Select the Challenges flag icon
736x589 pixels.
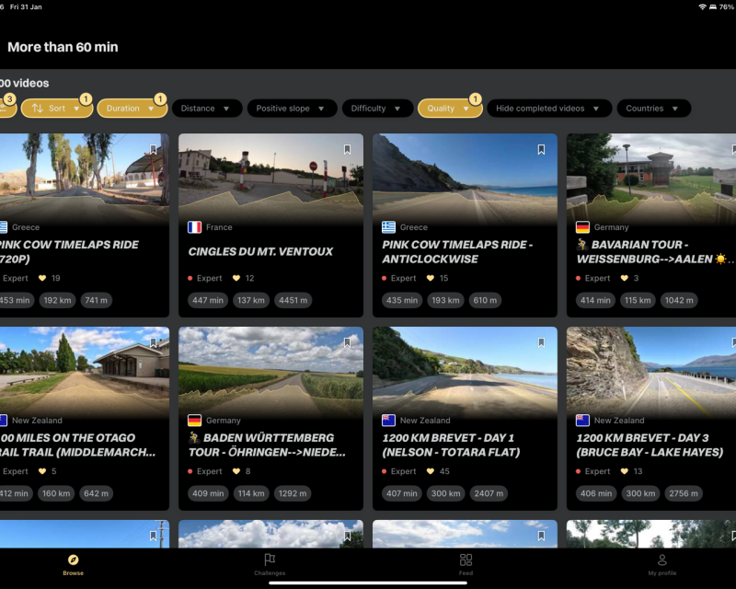(270, 559)
